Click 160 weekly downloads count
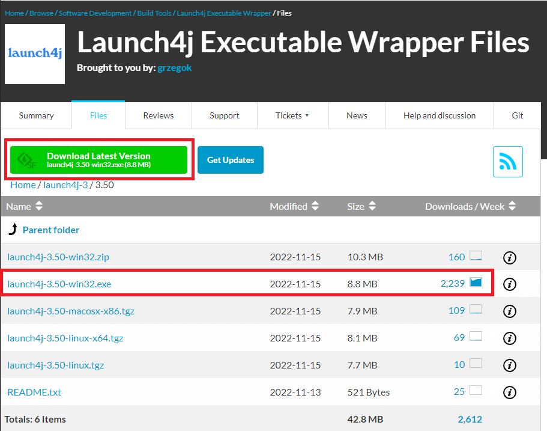The height and width of the screenshot is (431, 547). tap(457, 257)
